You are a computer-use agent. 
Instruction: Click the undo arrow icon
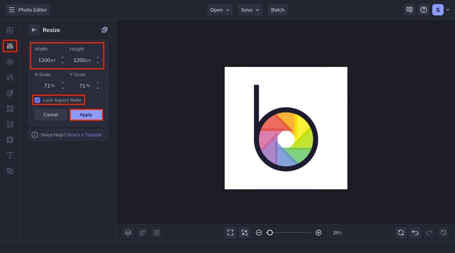click(415, 233)
